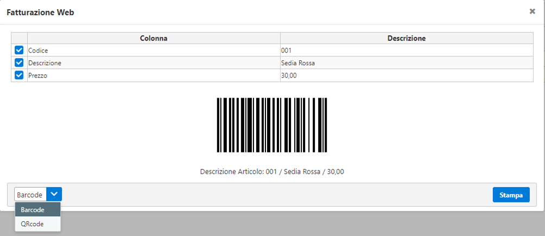Click the Descrizione row label in Colonna
The image size is (545, 236).
(x=45, y=63)
